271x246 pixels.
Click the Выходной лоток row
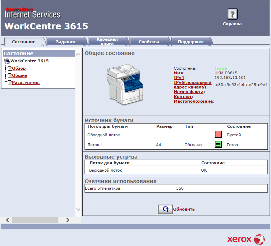[x=176, y=170]
